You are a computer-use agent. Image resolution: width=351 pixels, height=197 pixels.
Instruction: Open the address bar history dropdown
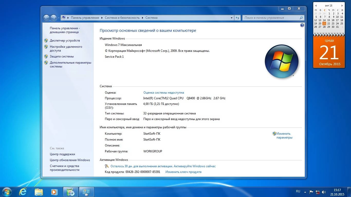tap(232, 18)
